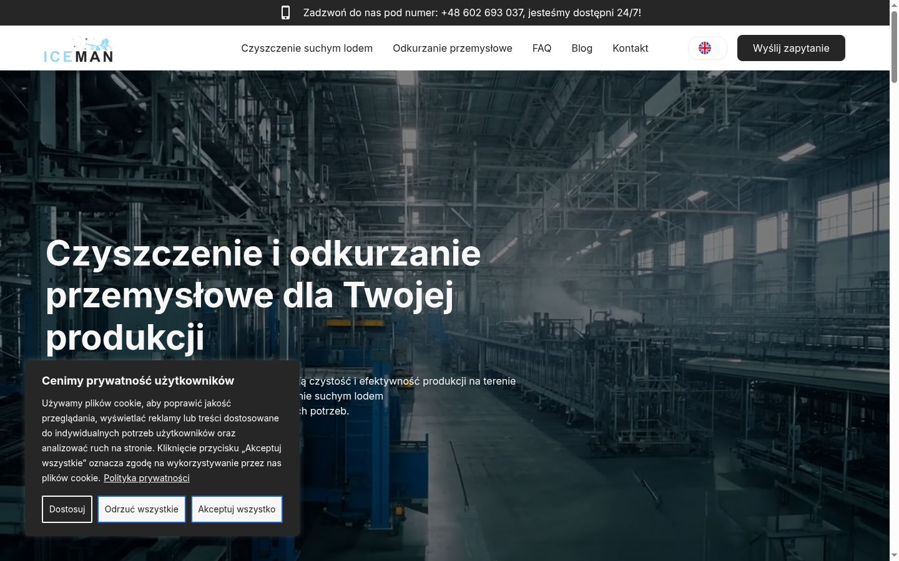Click the scrollbar down arrow
This screenshot has width=899, height=561.
click(x=894, y=555)
